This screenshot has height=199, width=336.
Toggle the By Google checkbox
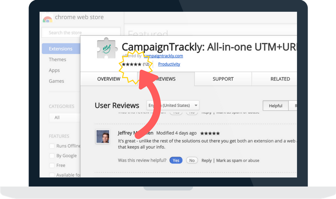click(x=52, y=155)
